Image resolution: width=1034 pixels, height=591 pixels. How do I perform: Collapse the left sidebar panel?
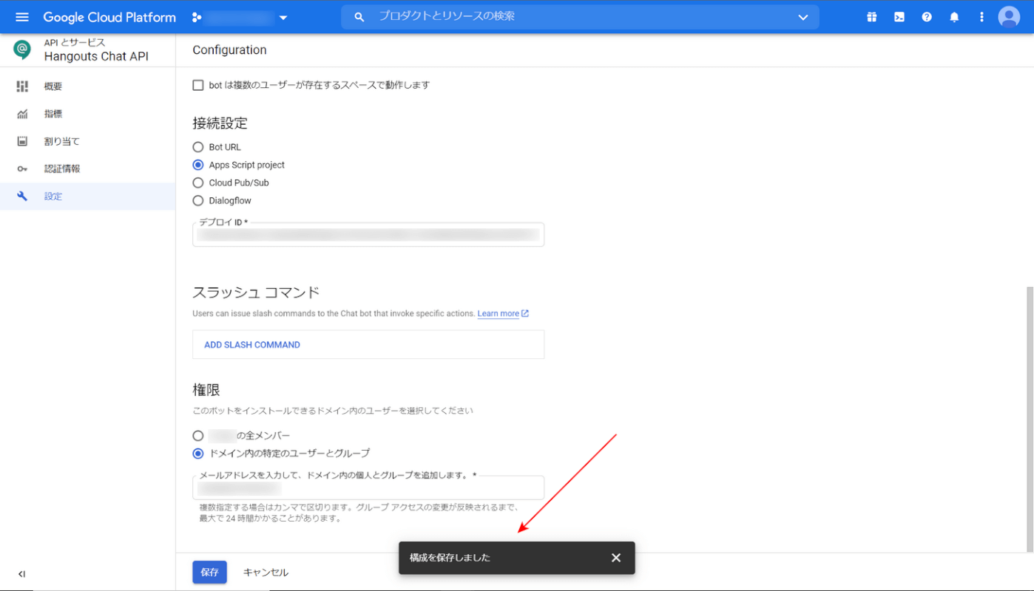tap(21, 574)
